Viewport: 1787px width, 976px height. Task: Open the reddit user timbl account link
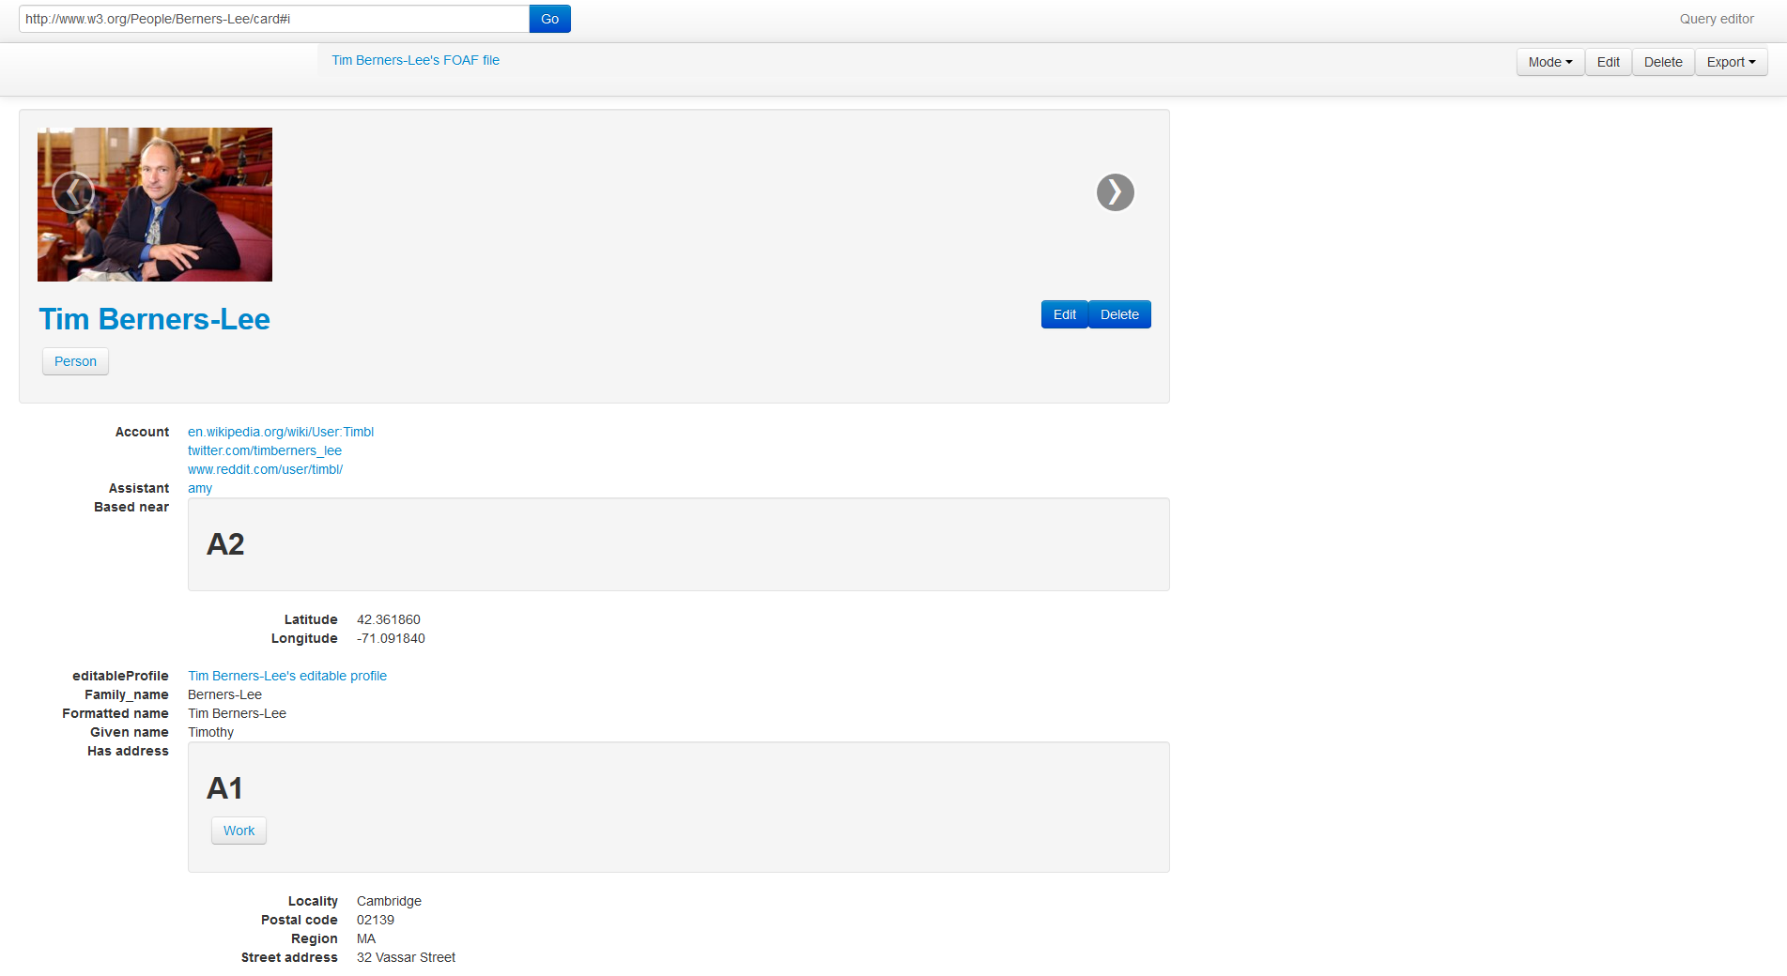click(265, 469)
